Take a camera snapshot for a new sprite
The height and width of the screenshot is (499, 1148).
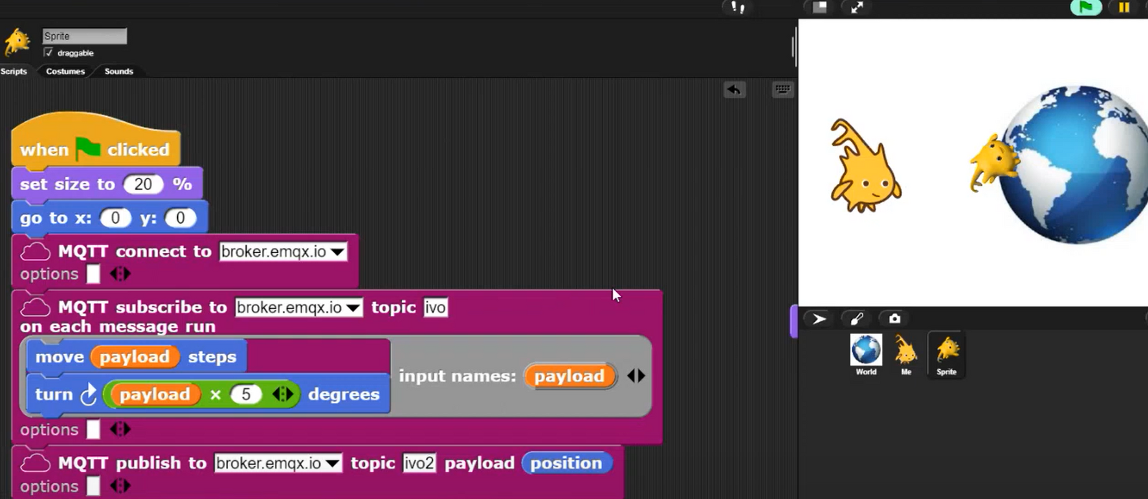pyautogui.click(x=894, y=319)
